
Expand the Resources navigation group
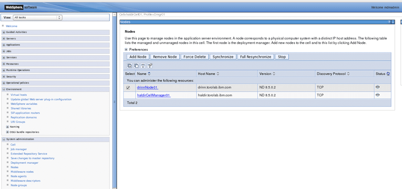click(4, 64)
